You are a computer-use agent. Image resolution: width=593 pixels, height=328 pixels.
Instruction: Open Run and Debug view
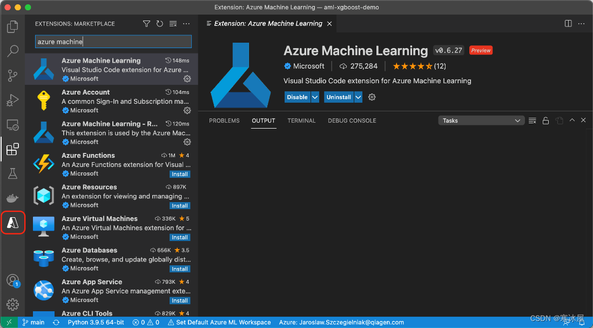click(x=12, y=101)
